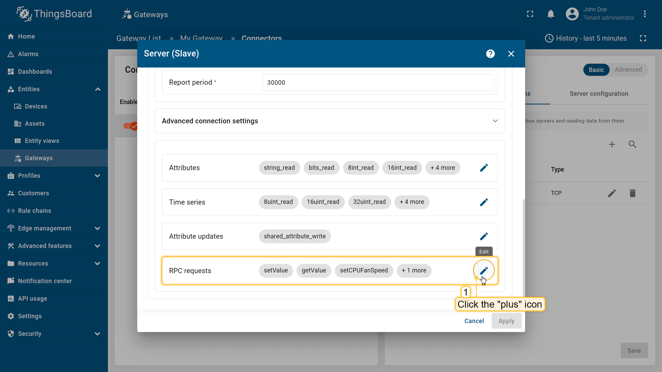Open the notifications bell
Screen dimensions: 662x372
(x=551, y=14)
